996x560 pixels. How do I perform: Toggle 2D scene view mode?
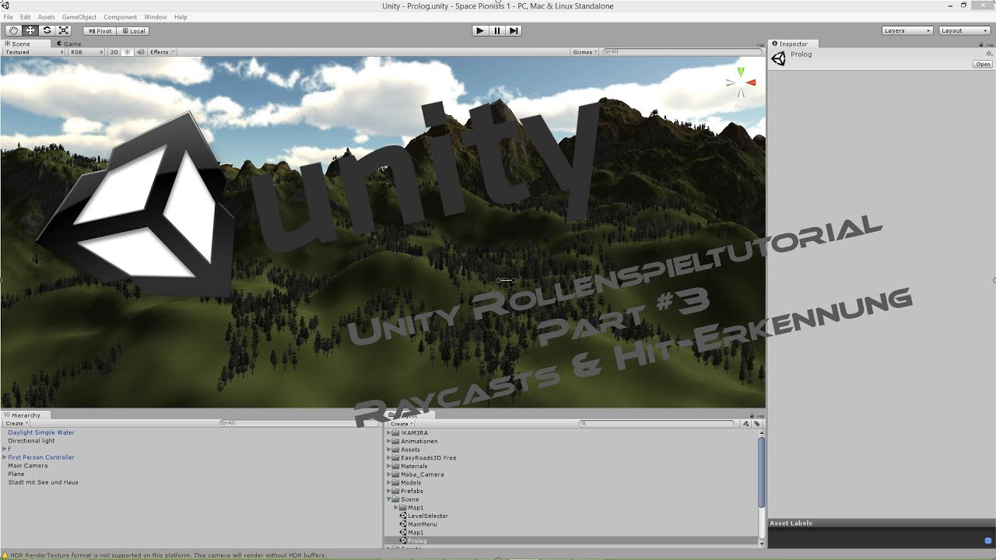pyautogui.click(x=114, y=52)
